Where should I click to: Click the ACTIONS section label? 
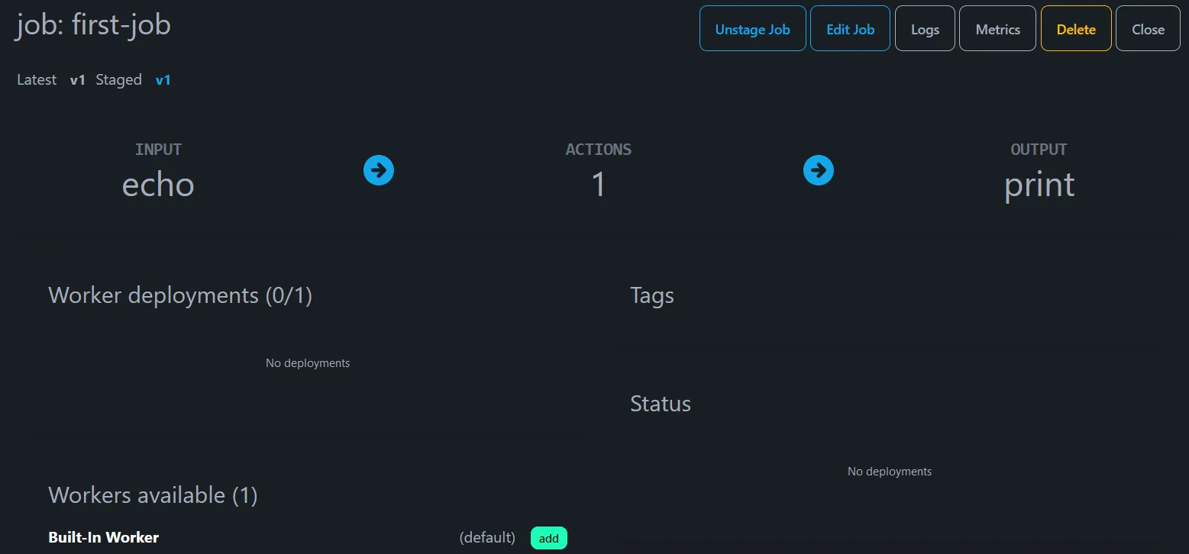599,150
